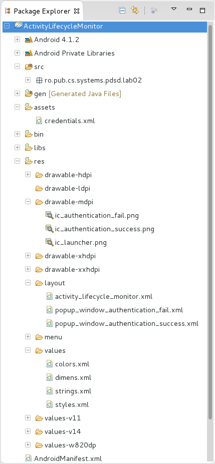This screenshot has height=464, width=215.
Task: Collapse the src folder
Action: pyautogui.click(x=17, y=67)
